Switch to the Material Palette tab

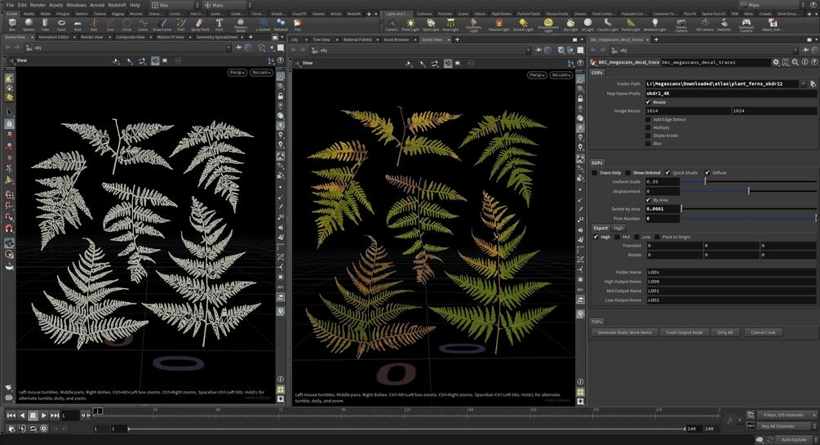(357, 40)
